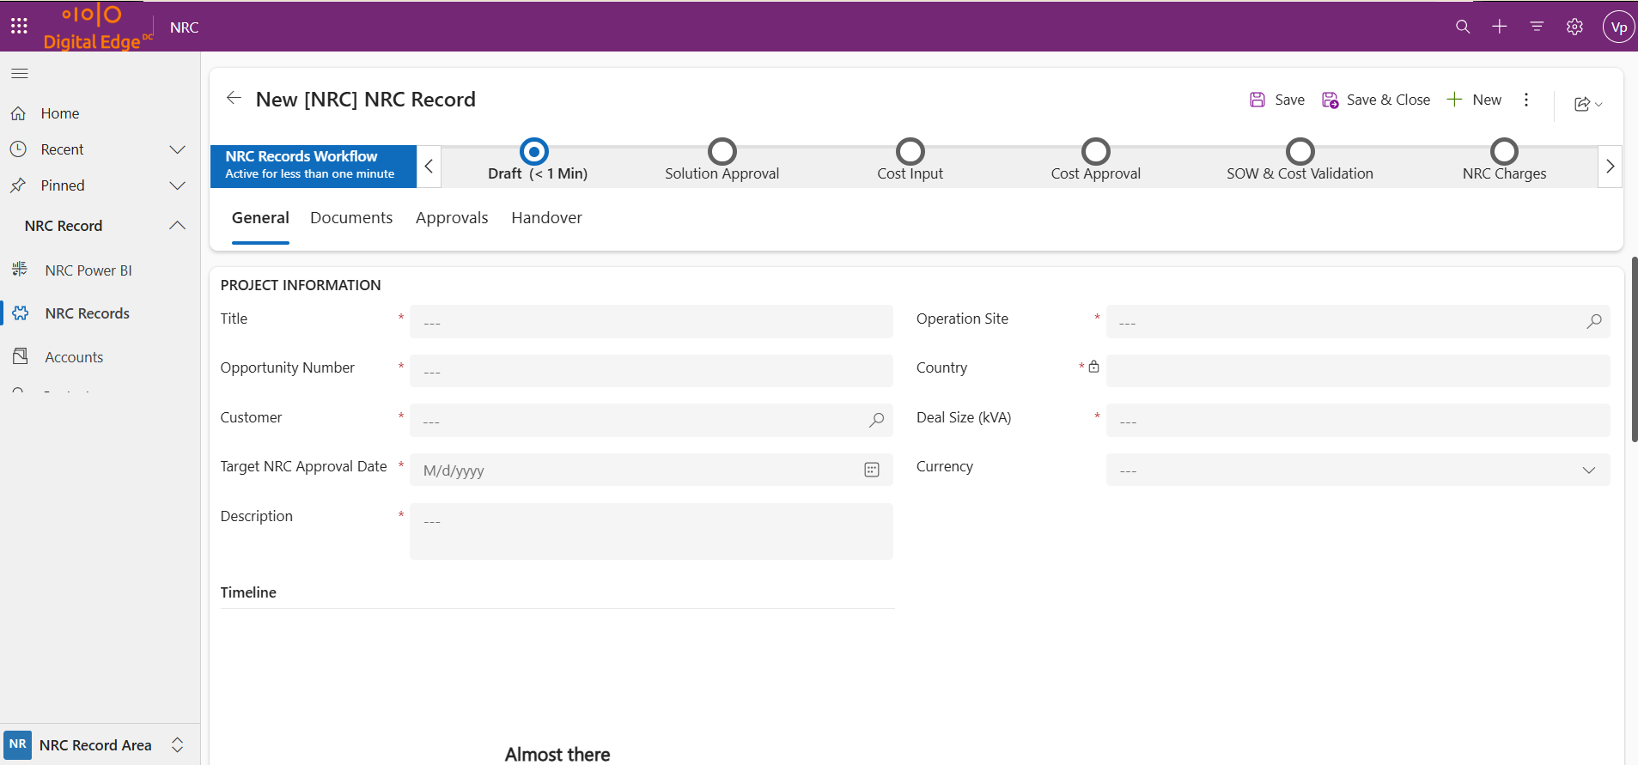Click the Operation Site lookup search icon
This screenshot has height=765, width=1638.
[x=1594, y=321]
